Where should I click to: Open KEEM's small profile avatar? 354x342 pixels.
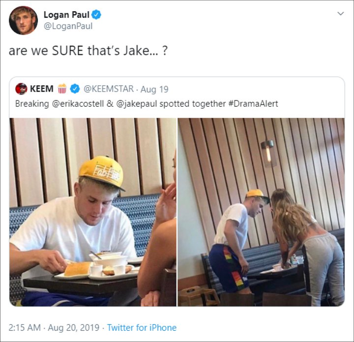pyautogui.click(x=21, y=89)
